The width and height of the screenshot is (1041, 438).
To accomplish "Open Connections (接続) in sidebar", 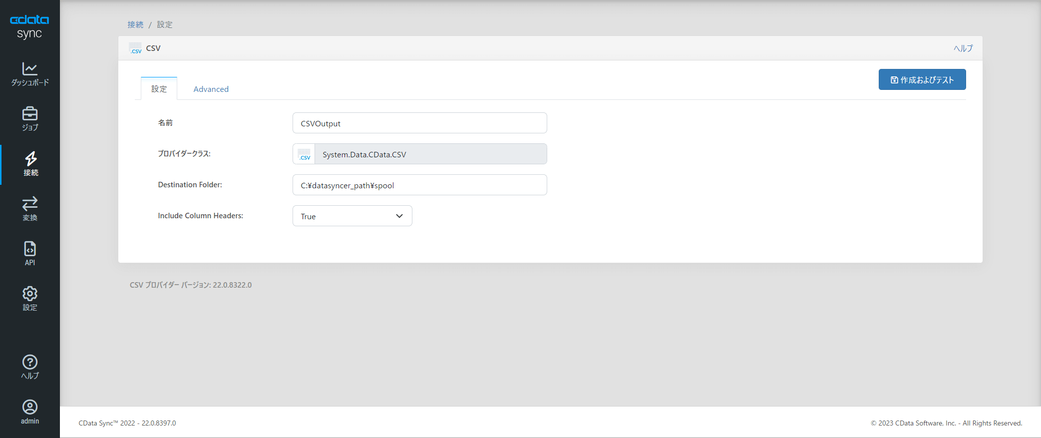I will pos(30,164).
